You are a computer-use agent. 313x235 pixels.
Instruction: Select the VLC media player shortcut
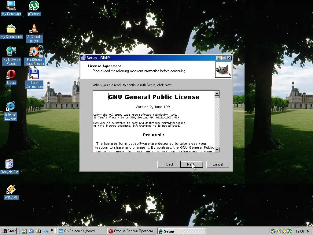tap(34, 33)
